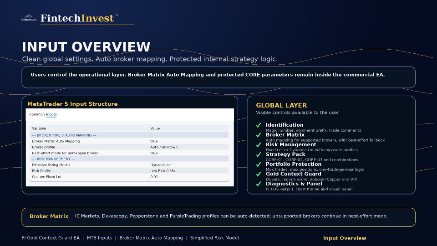Select the Broker profile variable
The width and height of the screenshot is (437, 246).
pyautogui.click(x=44, y=147)
